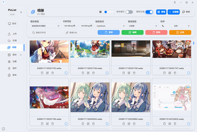Adjust the thumbnail size slider

click(x=108, y=12)
